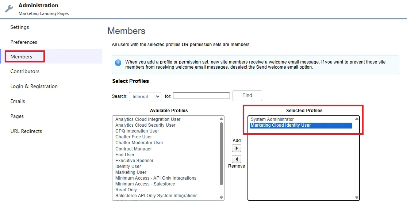This screenshot has height=207, width=407.
Task: Click the blue info icon in notice
Action: click(x=118, y=62)
